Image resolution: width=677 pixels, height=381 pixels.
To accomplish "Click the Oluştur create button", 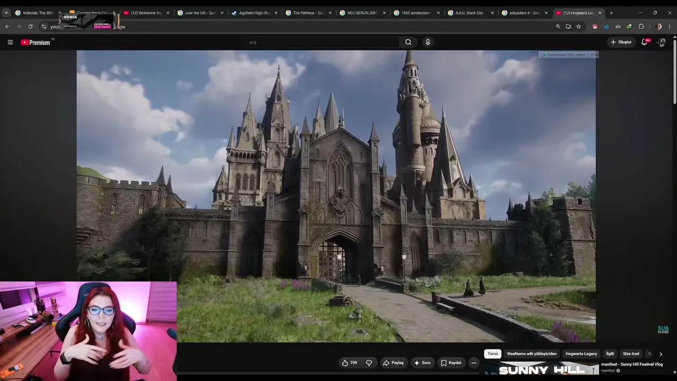I will 621,42.
